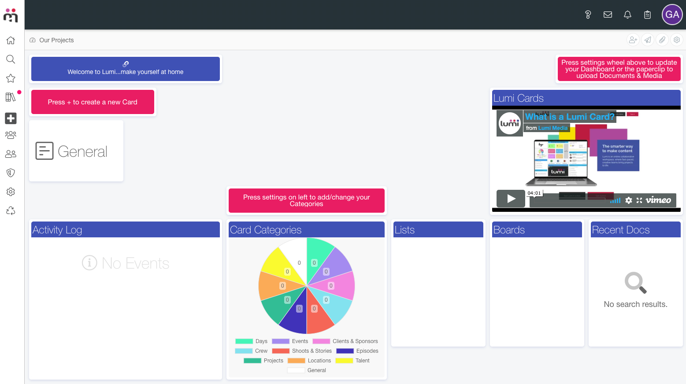Play the Lumi Card video
Screen dimensions: 686x384
[x=511, y=199]
